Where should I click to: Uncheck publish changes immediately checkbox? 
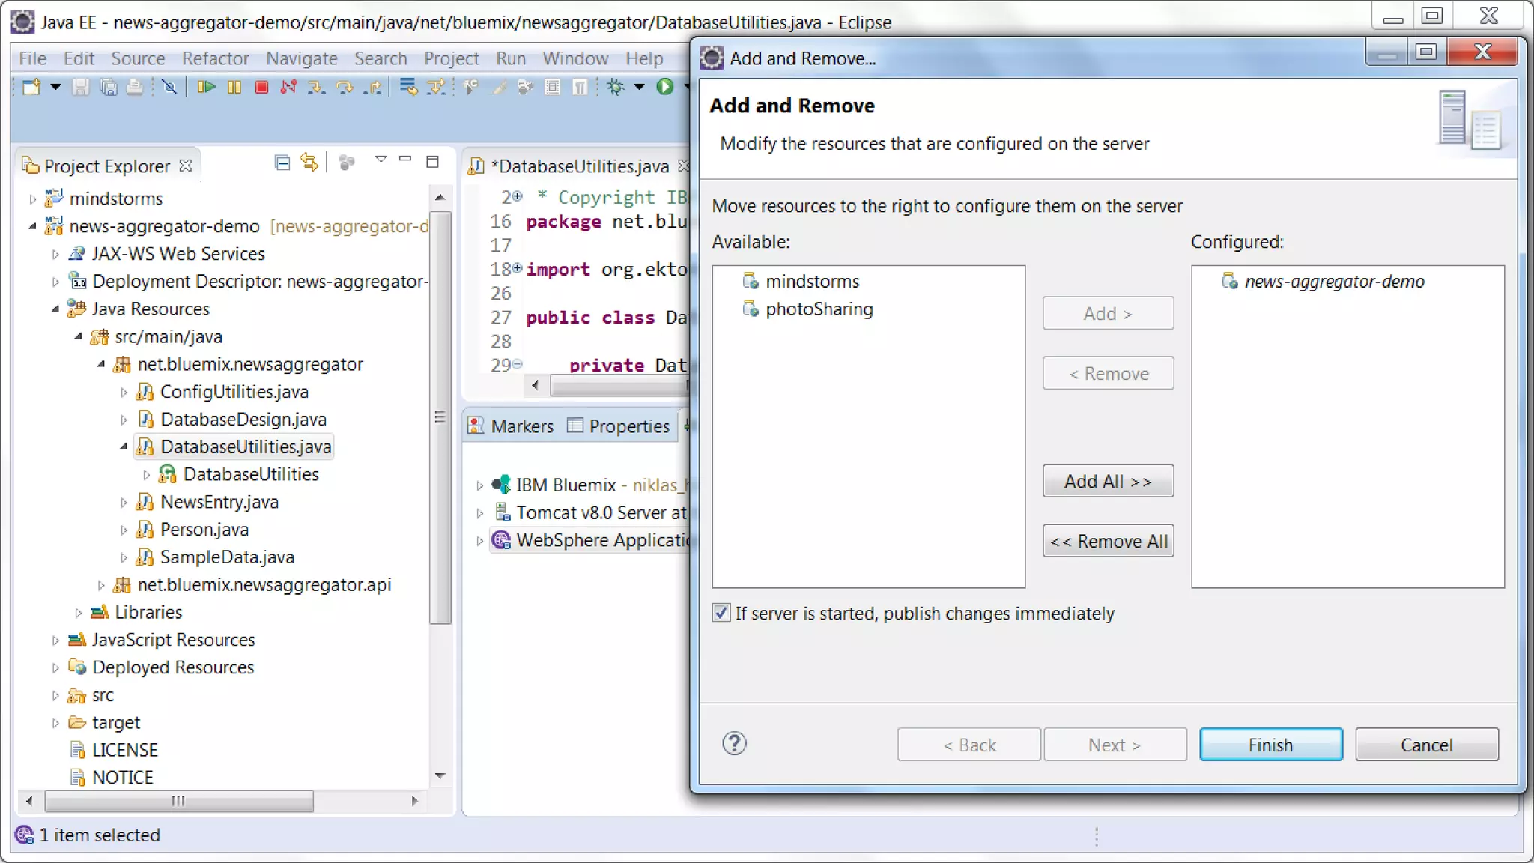pyautogui.click(x=721, y=613)
